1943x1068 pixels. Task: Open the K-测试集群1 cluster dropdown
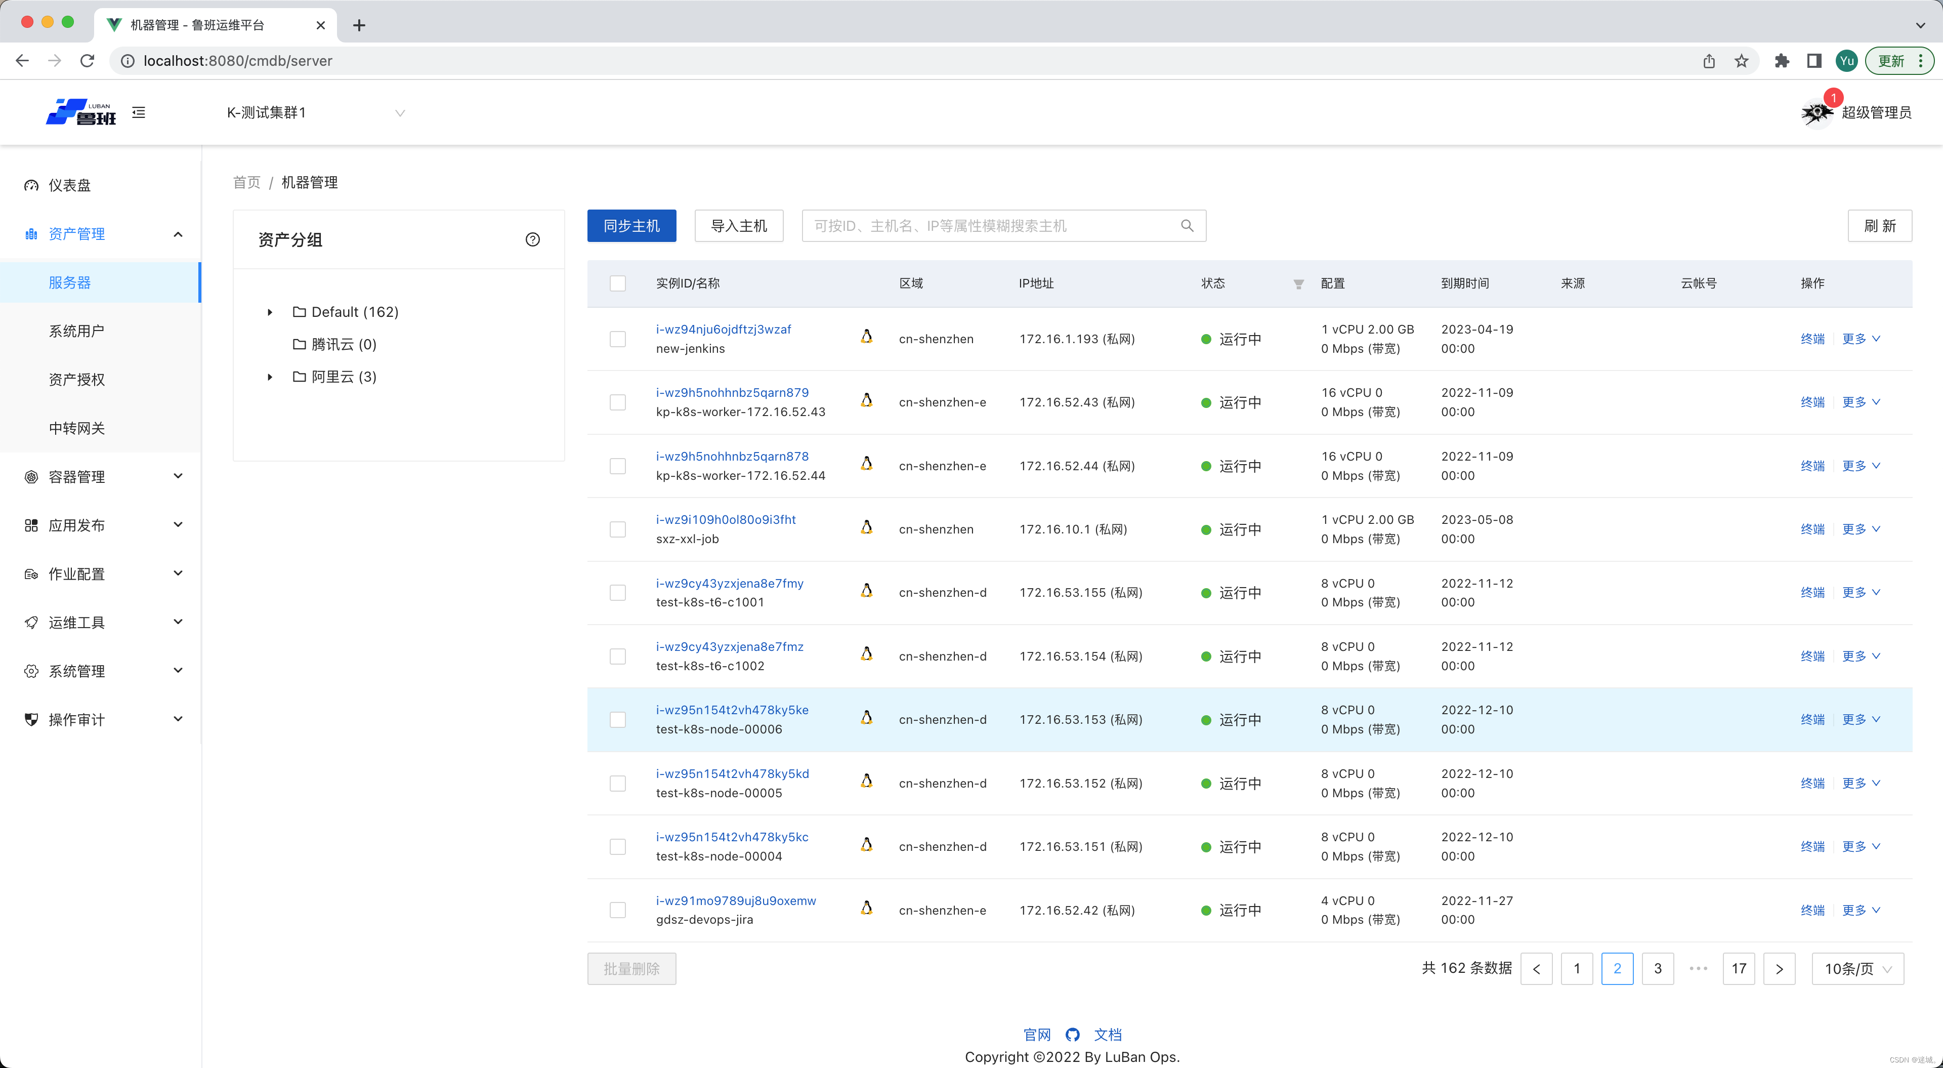pyautogui.click(x=315, y=112)
